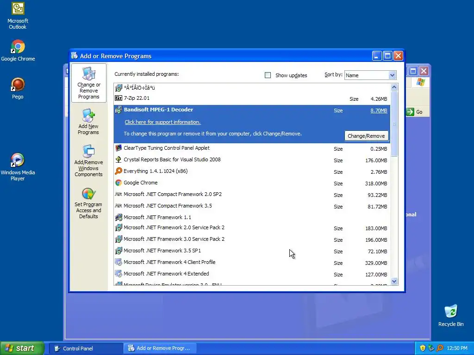The height and width of the screenshot is (355, 474).
Task: Click the .NET Framework 1.1 icon
Action: click(x=118, y=217)
